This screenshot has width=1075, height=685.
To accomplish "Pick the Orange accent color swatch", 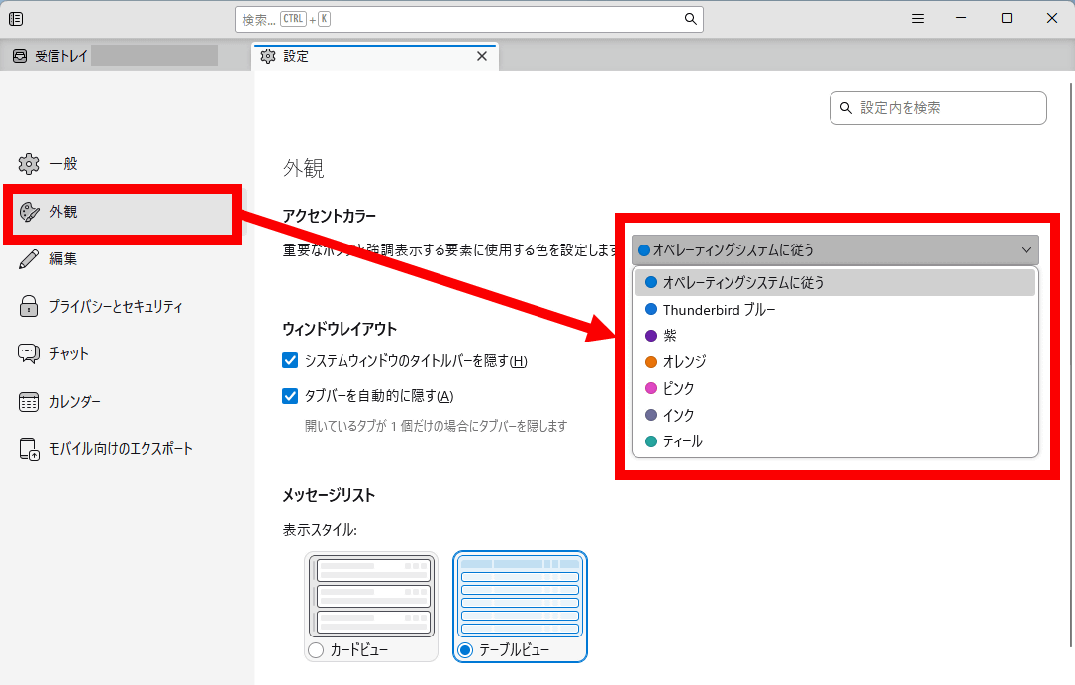I will [x=651, y=362].
